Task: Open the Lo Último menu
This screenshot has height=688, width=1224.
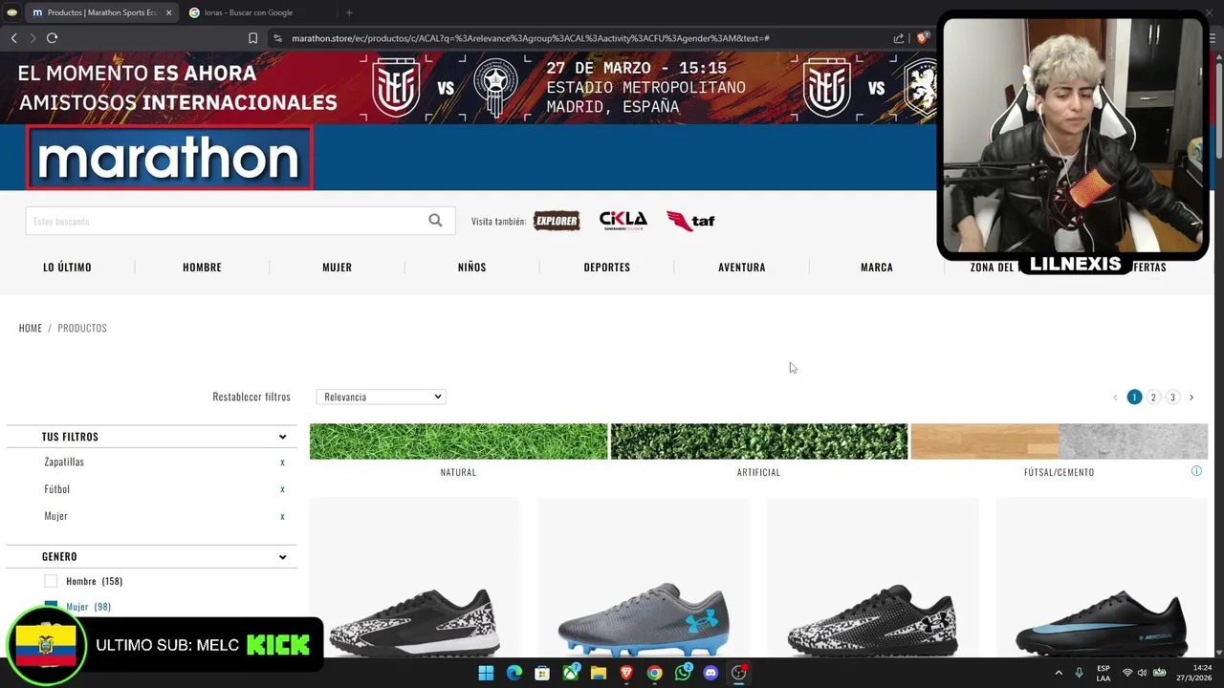Action: [67, 268]
